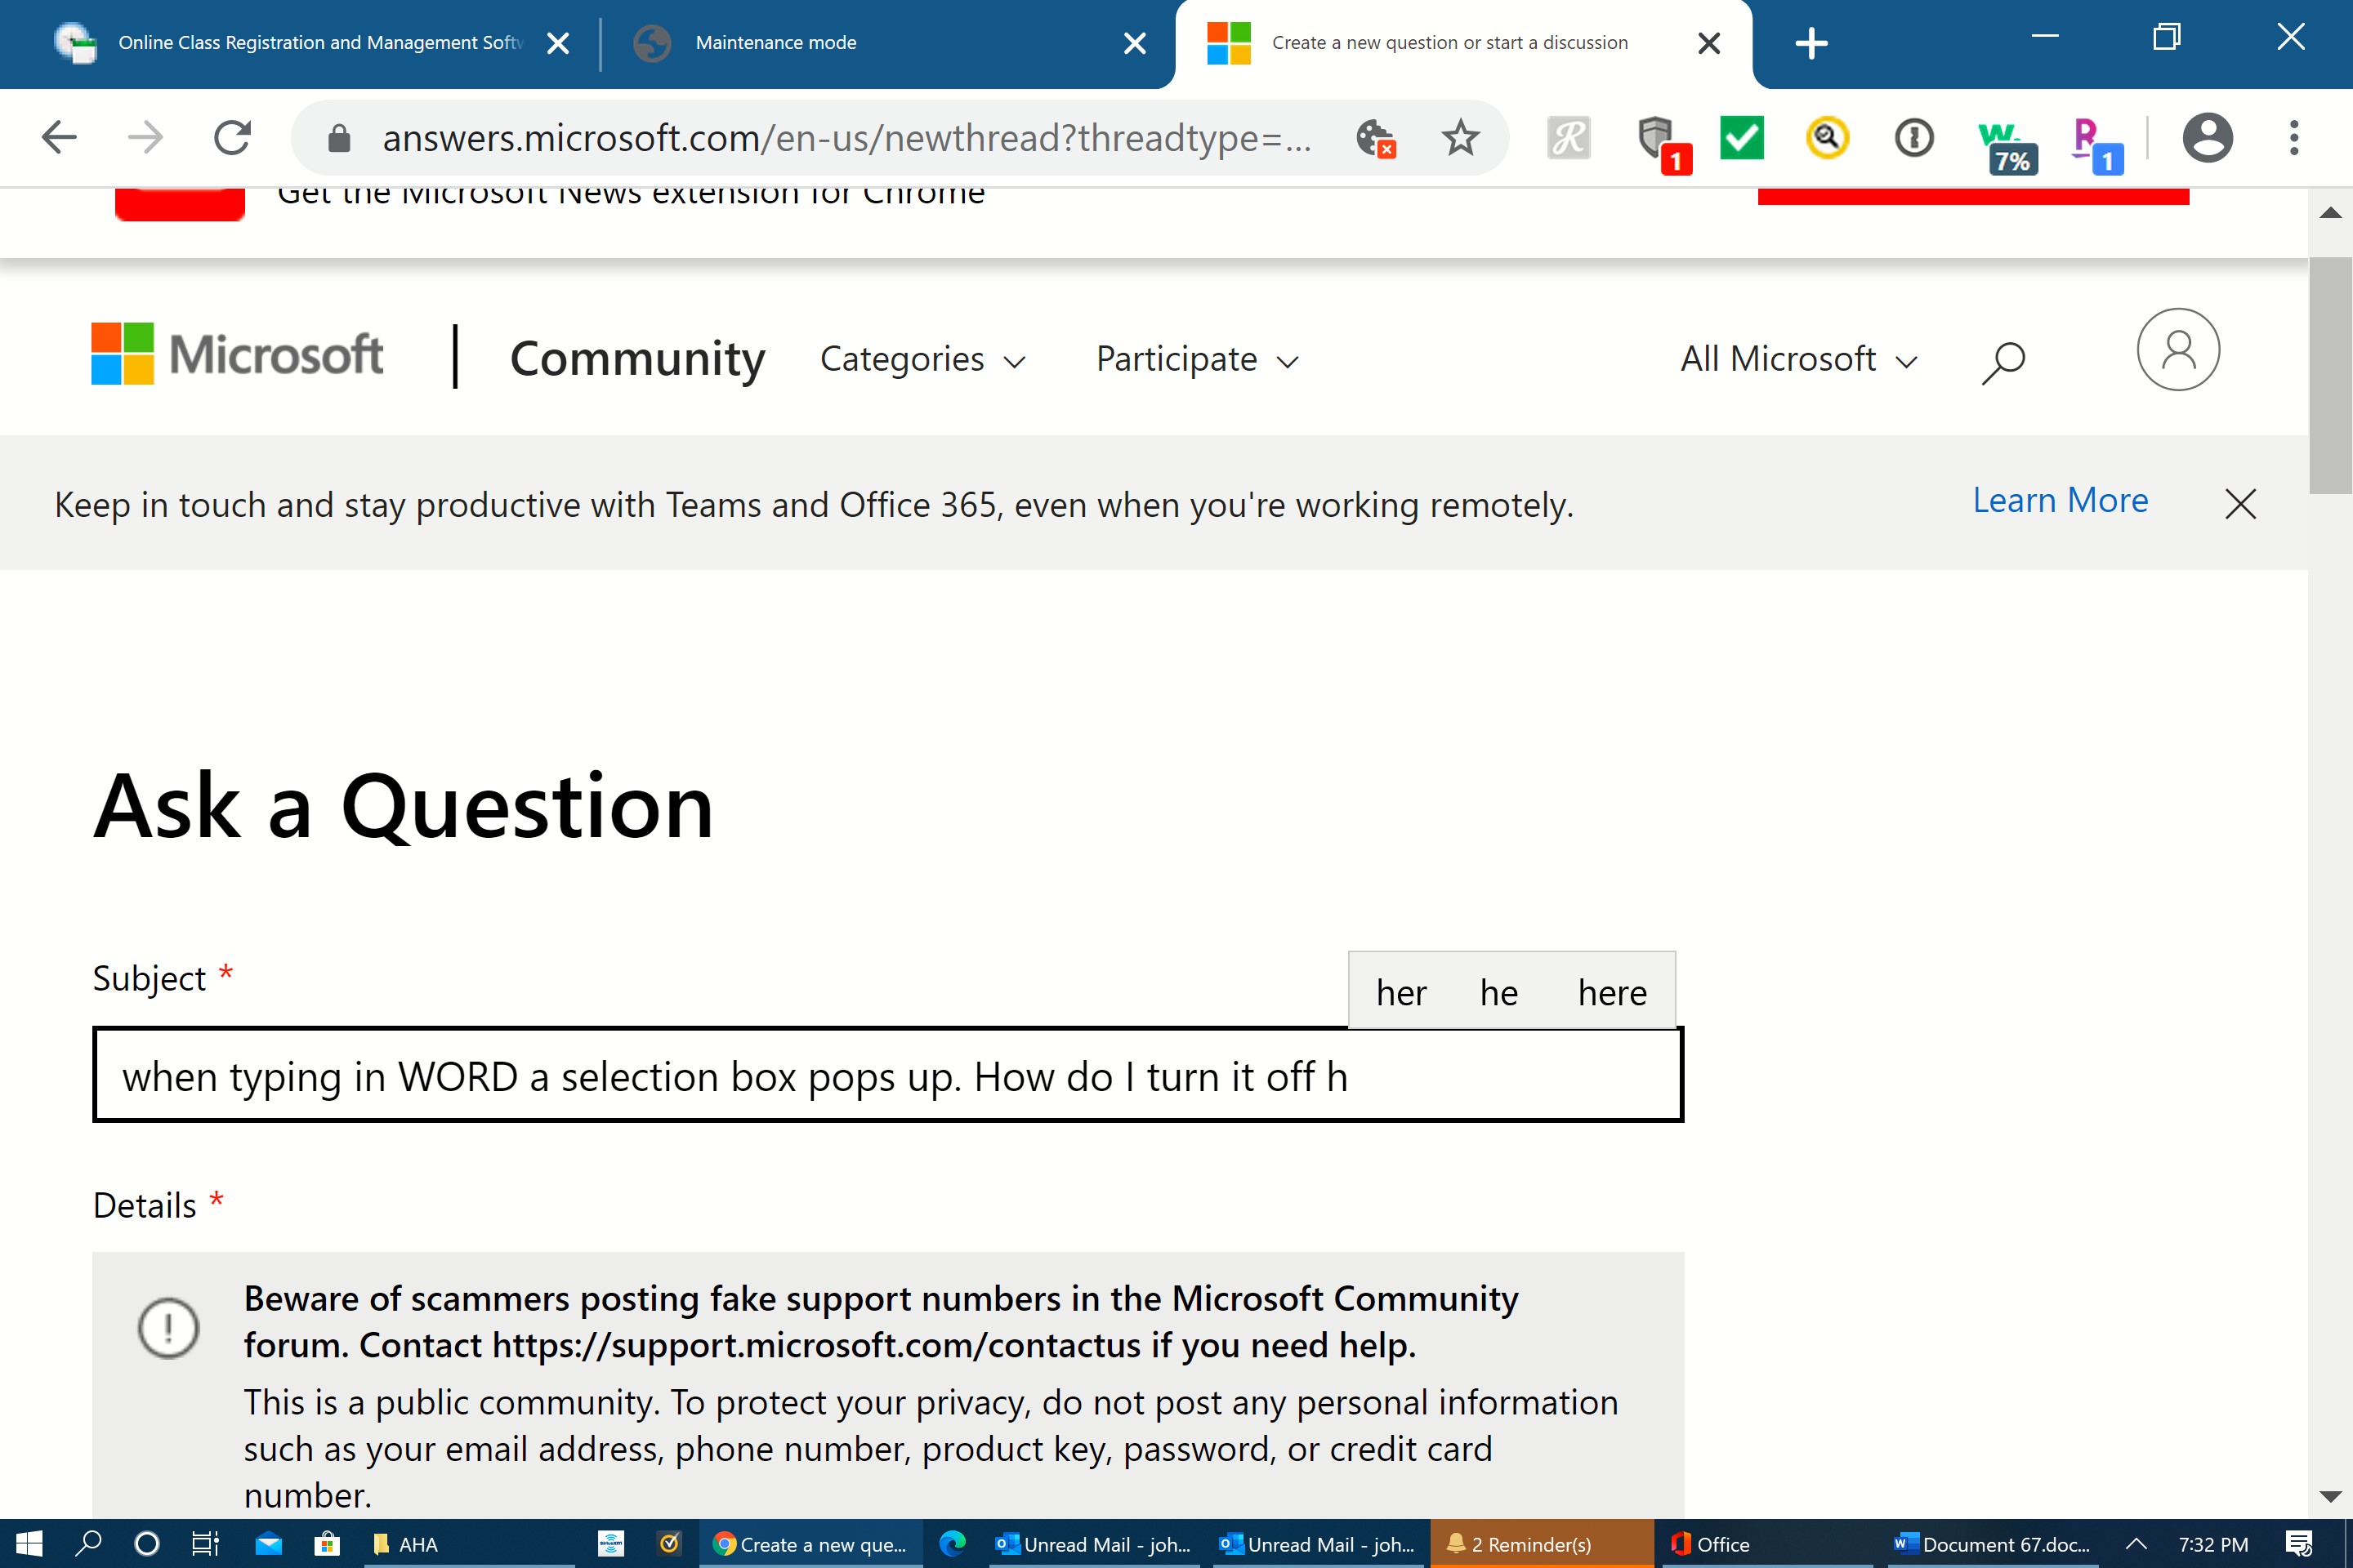Image resolution: width=2353 pixels, height=1568 pixels.
Task: Open the account sign-in avatar icon
Action: 2177,350
